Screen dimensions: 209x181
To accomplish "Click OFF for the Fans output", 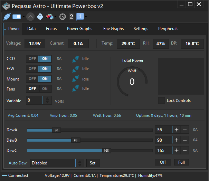I will pos(32,89).
